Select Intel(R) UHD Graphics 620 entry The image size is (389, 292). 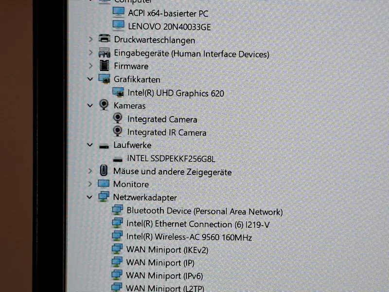tap(176, 93)
